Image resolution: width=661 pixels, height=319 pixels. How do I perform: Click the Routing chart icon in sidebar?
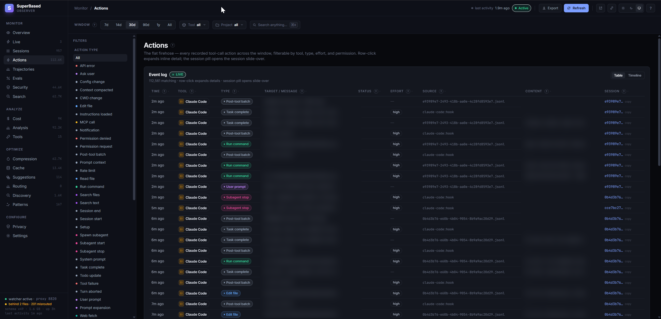click(x=8, y=186)
